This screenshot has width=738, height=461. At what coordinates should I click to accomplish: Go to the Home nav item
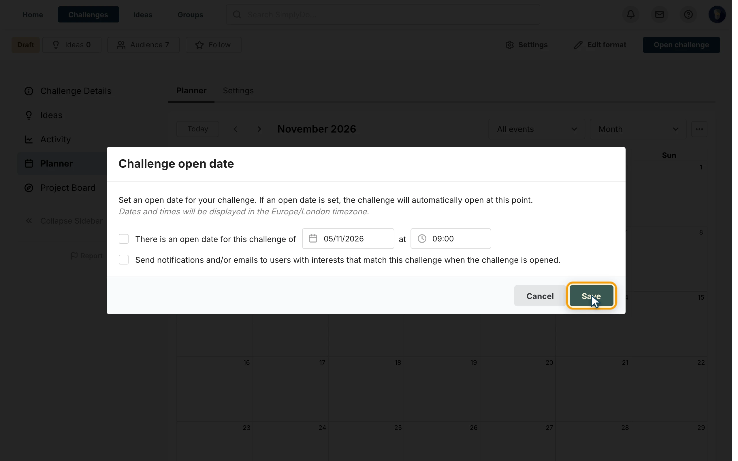click(x=33, y=15)
